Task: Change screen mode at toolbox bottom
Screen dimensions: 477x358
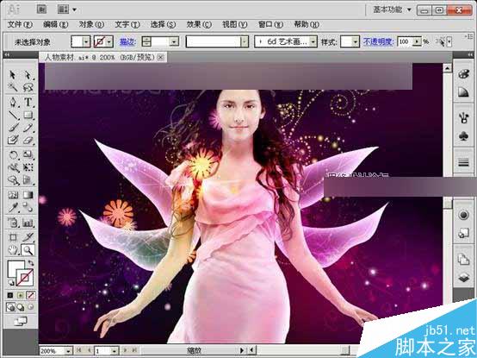Action: 21,321
